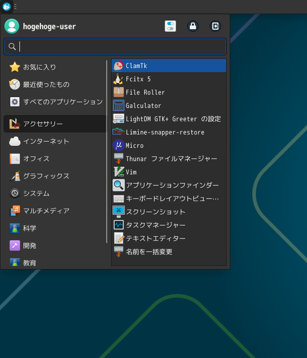Click the hogehoge-user avatar icon
The image size is (307, 358).
pyautogui.click(x=12, y=26)
